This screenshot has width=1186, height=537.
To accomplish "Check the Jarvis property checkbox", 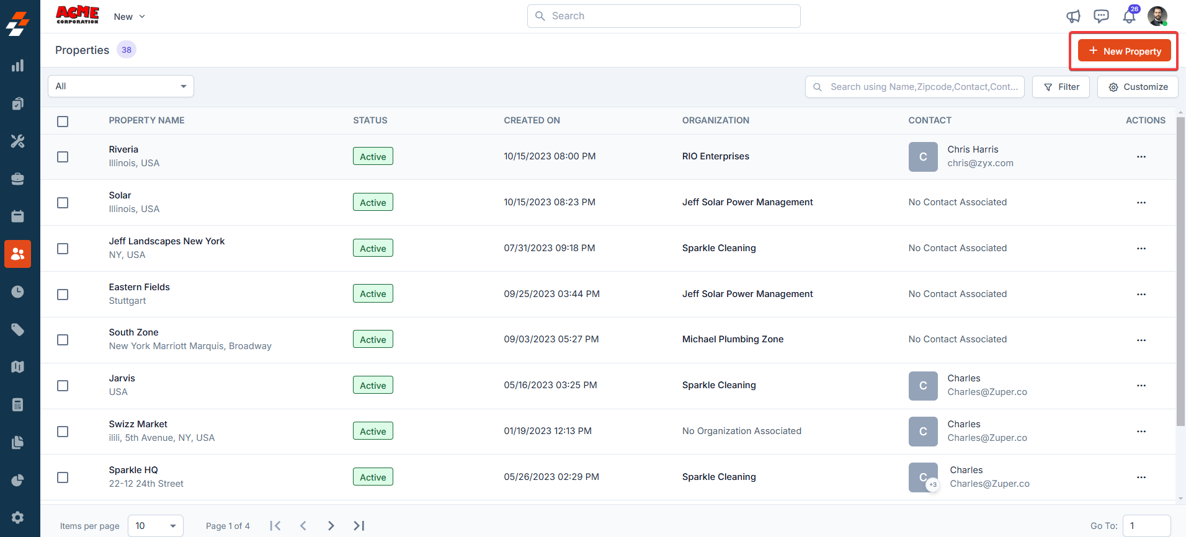I will click(x=63, y=386).
